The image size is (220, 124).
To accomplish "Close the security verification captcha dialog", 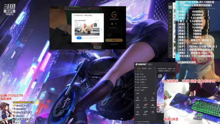I will click(x=102, y=15).
